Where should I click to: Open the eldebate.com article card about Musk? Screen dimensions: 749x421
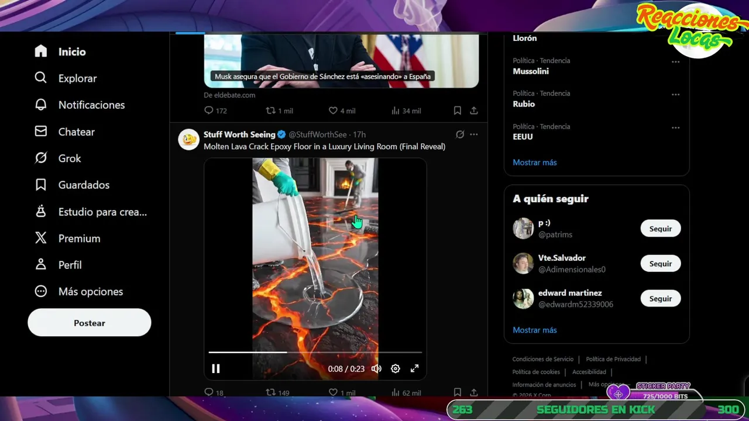point(341,61)
